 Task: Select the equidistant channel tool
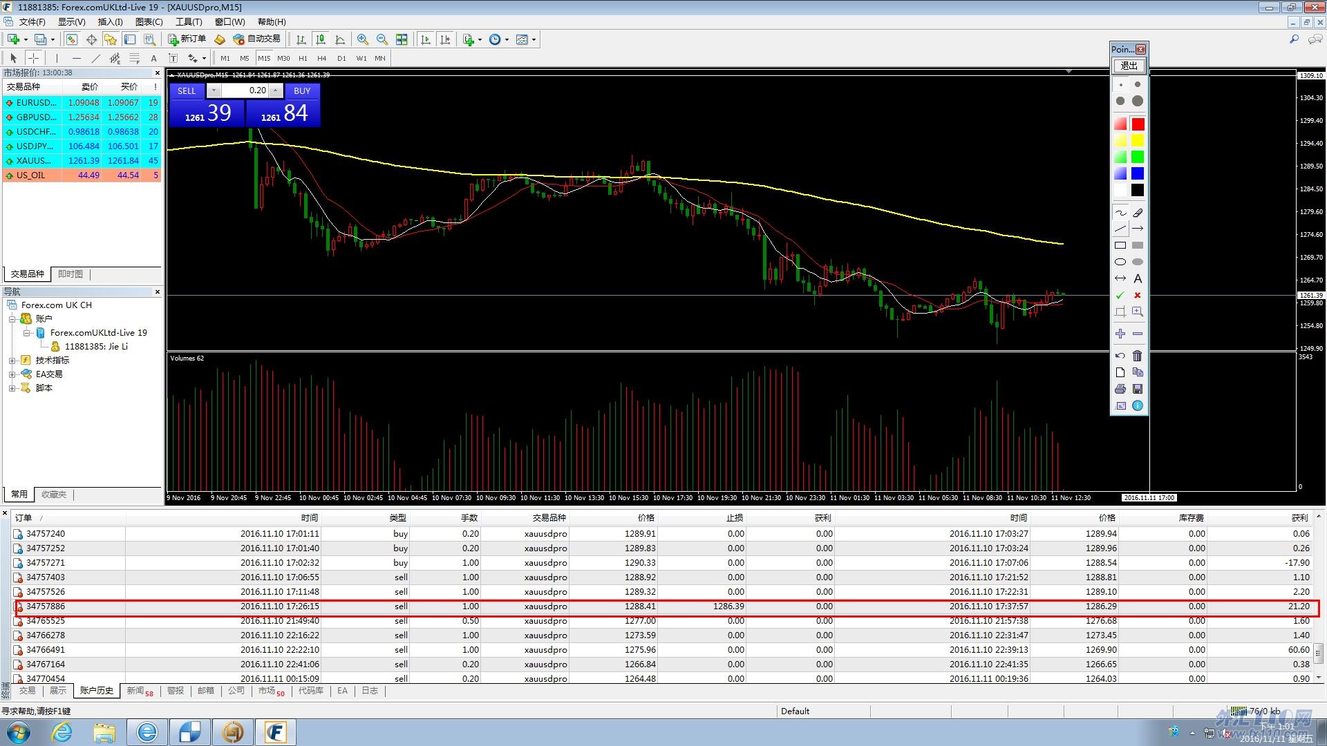pyautogui.click(x=115, y=58)
